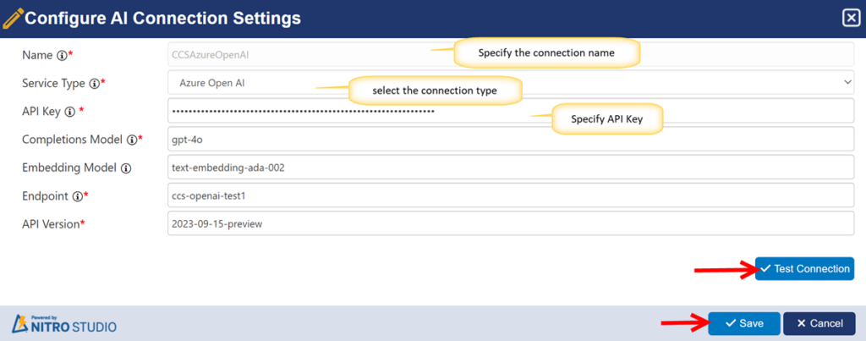Click the API Version input box
Image resolution: width=866 pixels, height=341 pixels.
[511, 223]
